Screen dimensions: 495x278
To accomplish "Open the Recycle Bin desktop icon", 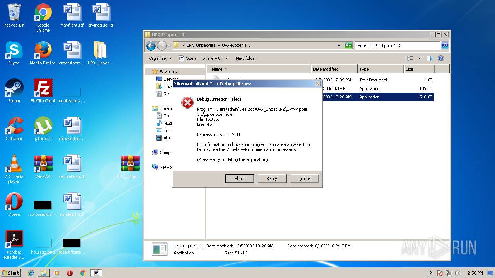I will click(x=14, y=15).
